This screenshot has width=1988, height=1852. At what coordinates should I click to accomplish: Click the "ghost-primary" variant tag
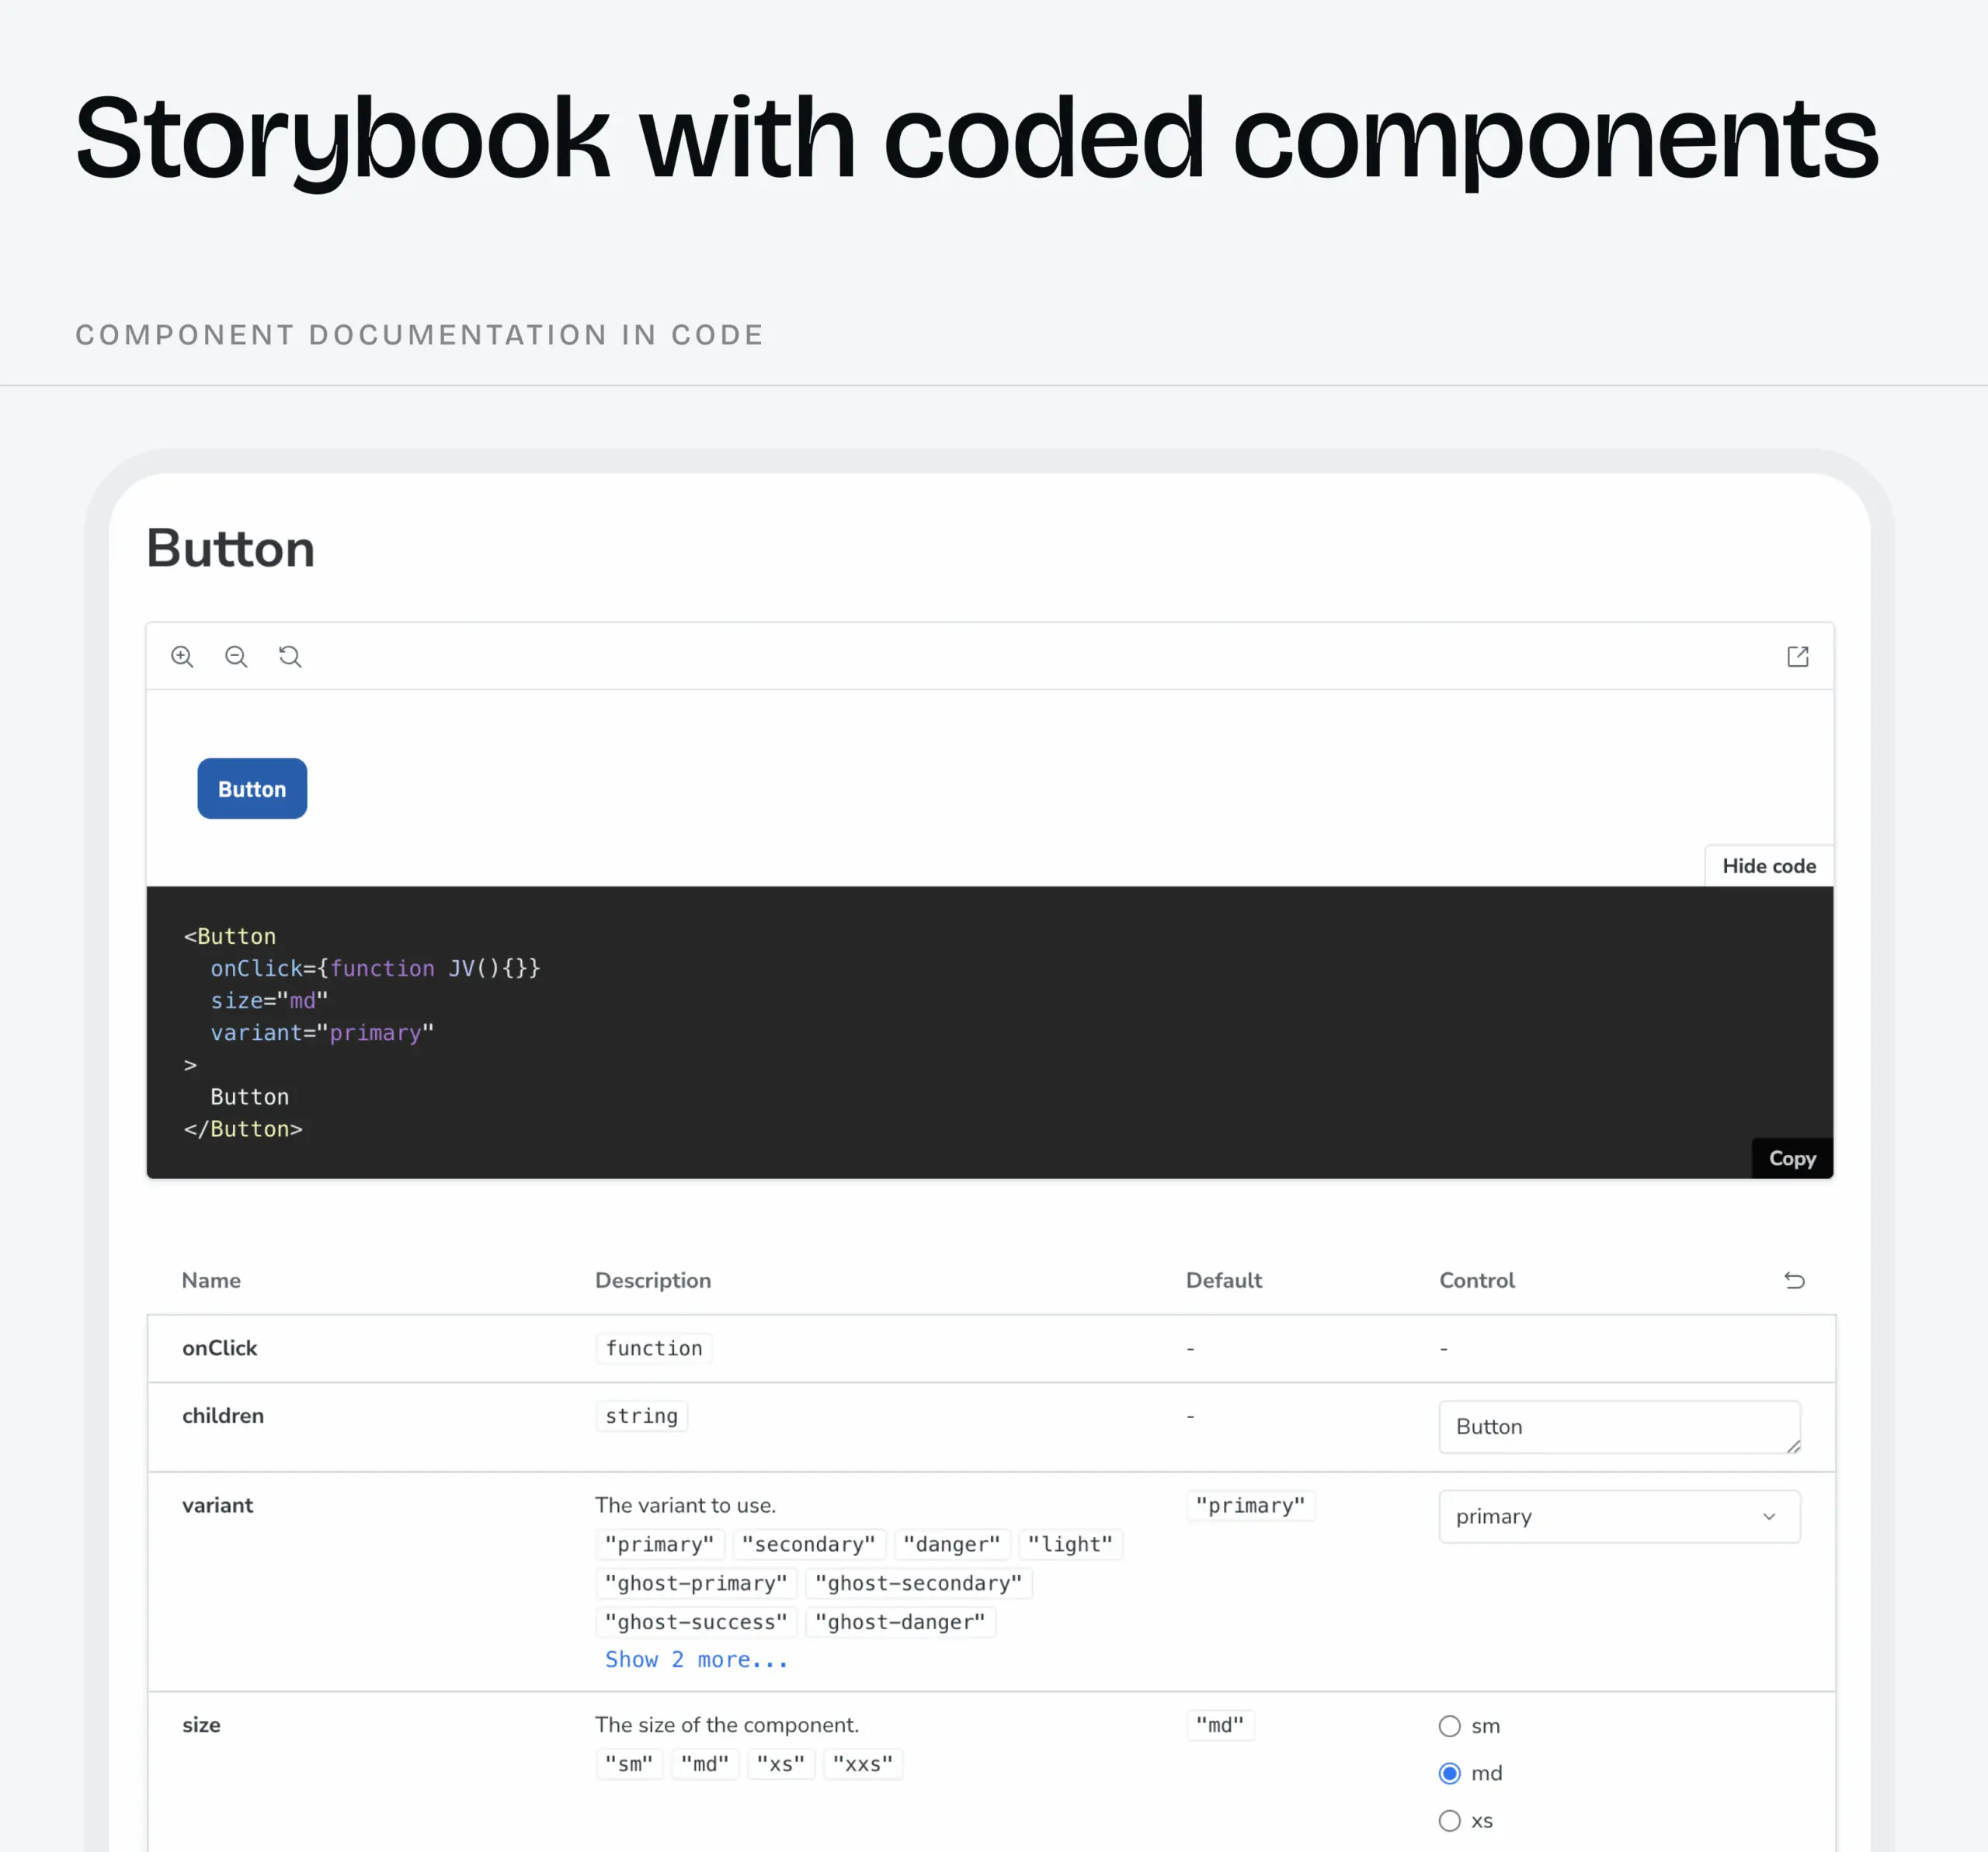(696, 1583)
